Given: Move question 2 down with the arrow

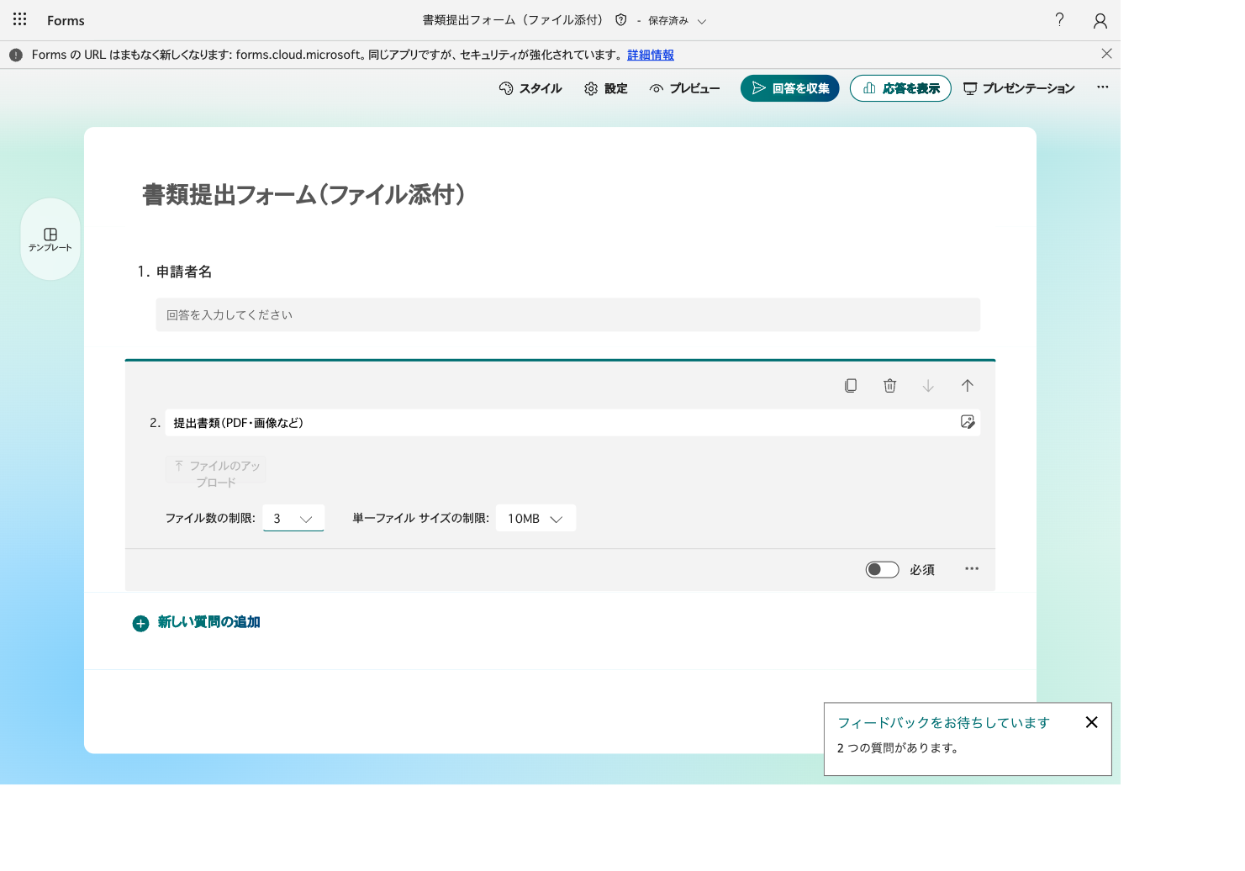Looking at the screenshot, I should [x=928, y=385].
